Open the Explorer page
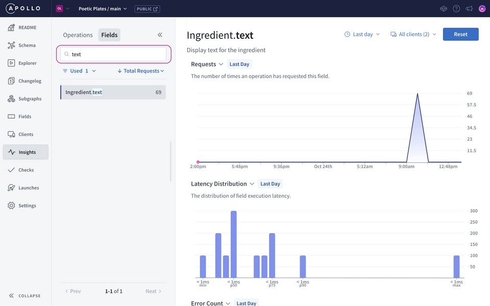 (26, 63)
